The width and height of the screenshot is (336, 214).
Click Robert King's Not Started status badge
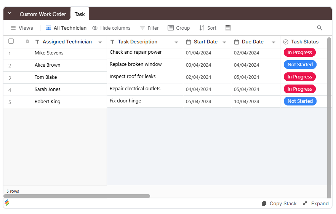[x=300, y=101]
